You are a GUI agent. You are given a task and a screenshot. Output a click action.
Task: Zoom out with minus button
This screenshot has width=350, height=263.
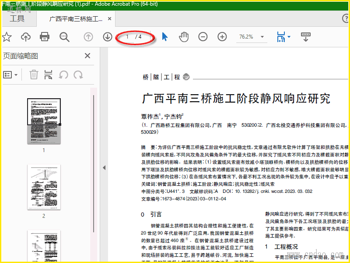pyautogui.click(x=203, y=37)
